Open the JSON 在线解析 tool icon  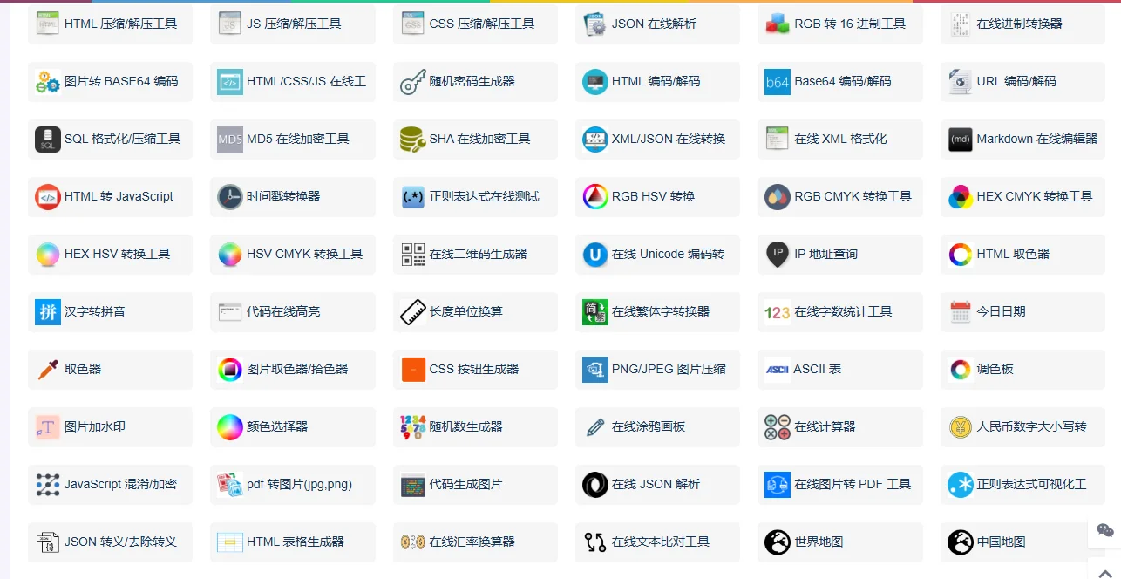pos(594,24)
